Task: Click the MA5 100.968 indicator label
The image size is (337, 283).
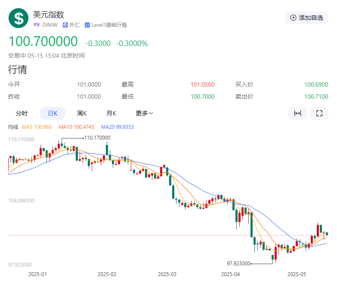Action: tap(37, 127)
